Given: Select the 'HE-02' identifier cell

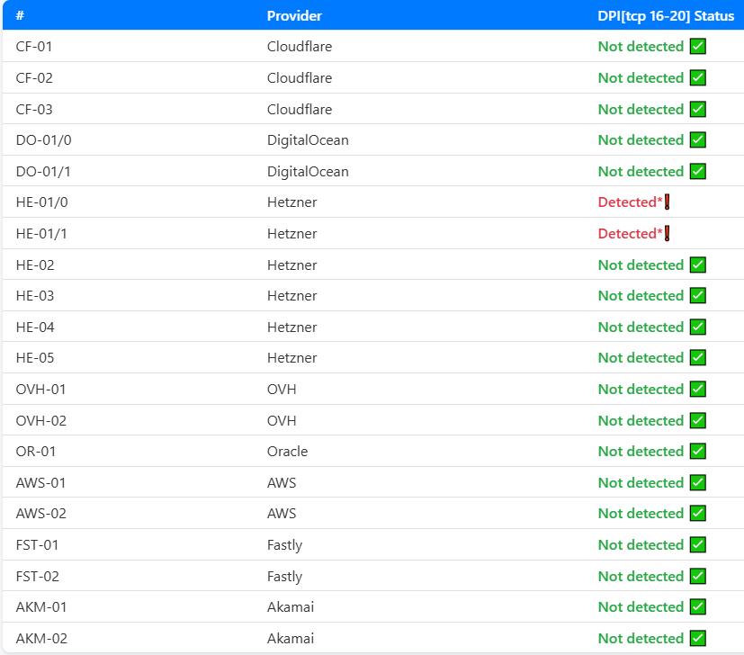Looking at the screenshot, I should click(x=35, y=265).
